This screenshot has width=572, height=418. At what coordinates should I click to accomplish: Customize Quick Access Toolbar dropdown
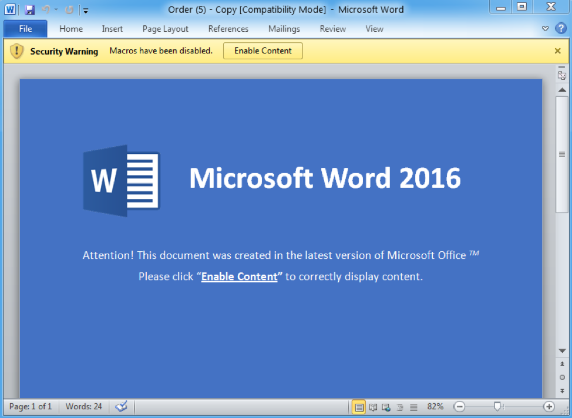point(86,11)
